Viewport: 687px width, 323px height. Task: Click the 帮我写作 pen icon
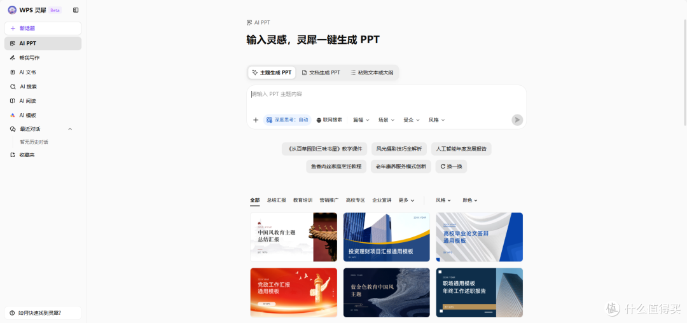[x=13, y=58]
